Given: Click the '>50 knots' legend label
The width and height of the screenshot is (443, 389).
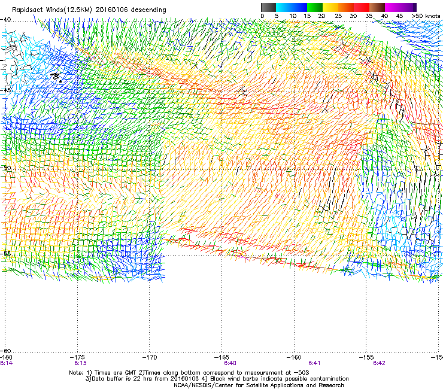Looking at the screenshot, I should pyautogui.click(x=426, y=16).
